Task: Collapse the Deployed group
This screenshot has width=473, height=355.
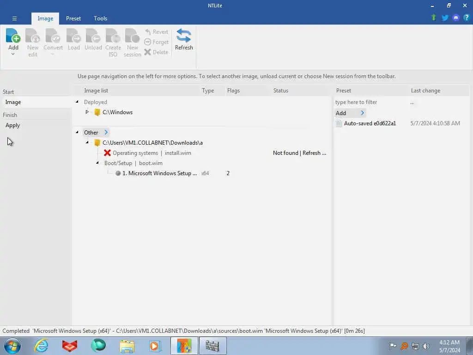Action: (x=77, y=102)
